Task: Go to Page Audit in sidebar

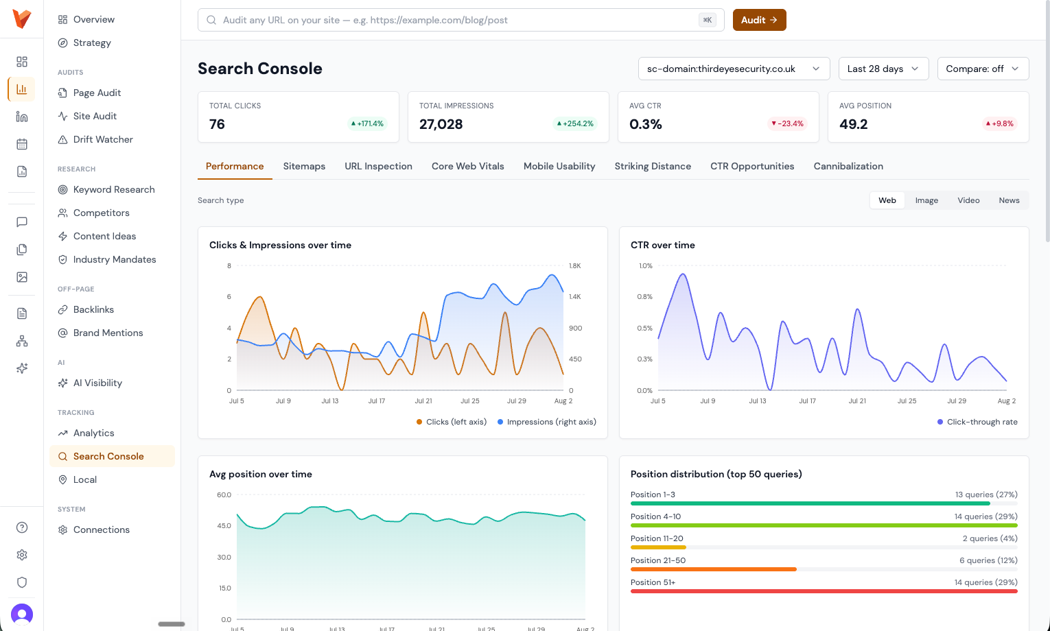Action: [112, 93]
